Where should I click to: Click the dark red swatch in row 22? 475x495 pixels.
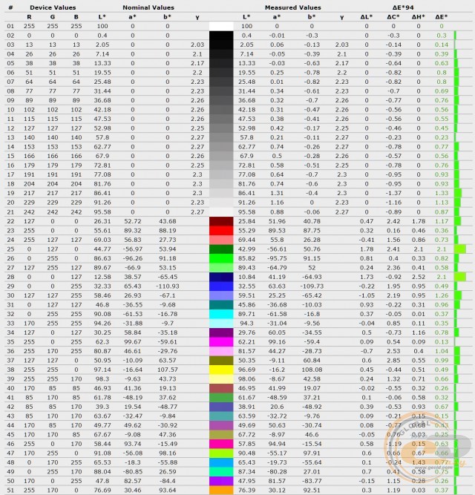pyautogui.click(x=221, y=221)
